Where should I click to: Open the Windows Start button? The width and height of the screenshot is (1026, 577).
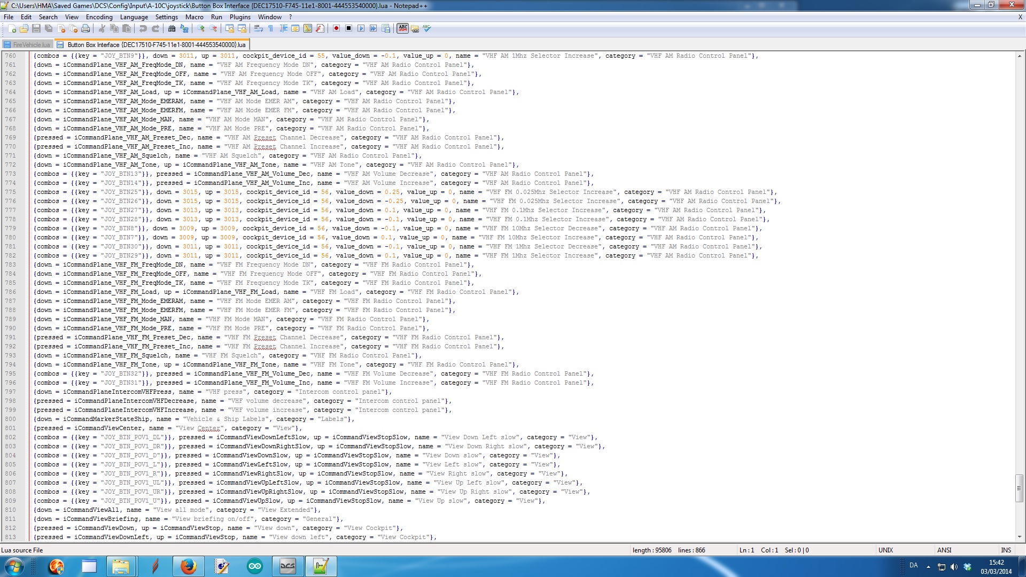coord(14,566)
